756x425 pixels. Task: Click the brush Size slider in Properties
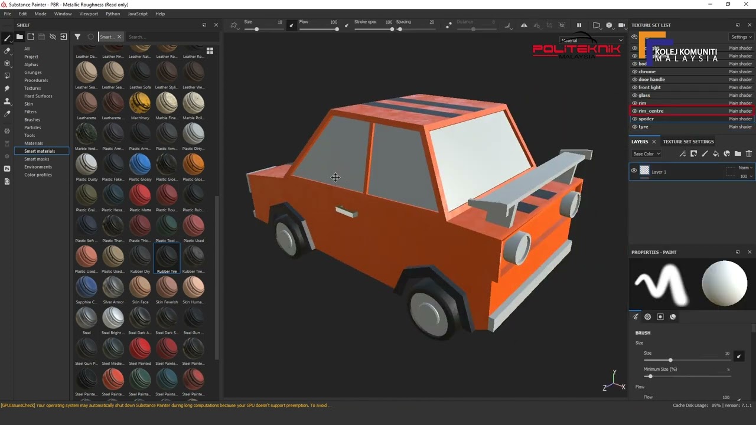pyautogui.click(x=670, y=360)
